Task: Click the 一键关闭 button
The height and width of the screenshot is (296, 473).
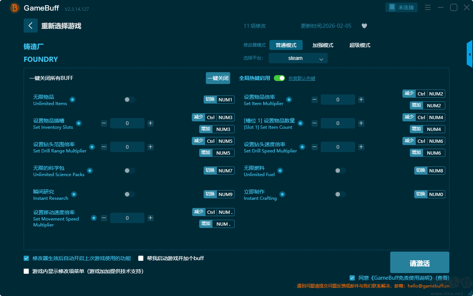Action: (x=218, y=78)
